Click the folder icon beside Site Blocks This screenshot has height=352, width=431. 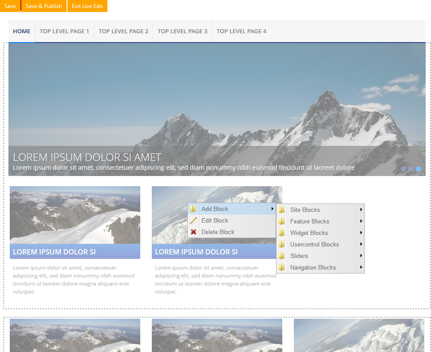pos(282,210)
